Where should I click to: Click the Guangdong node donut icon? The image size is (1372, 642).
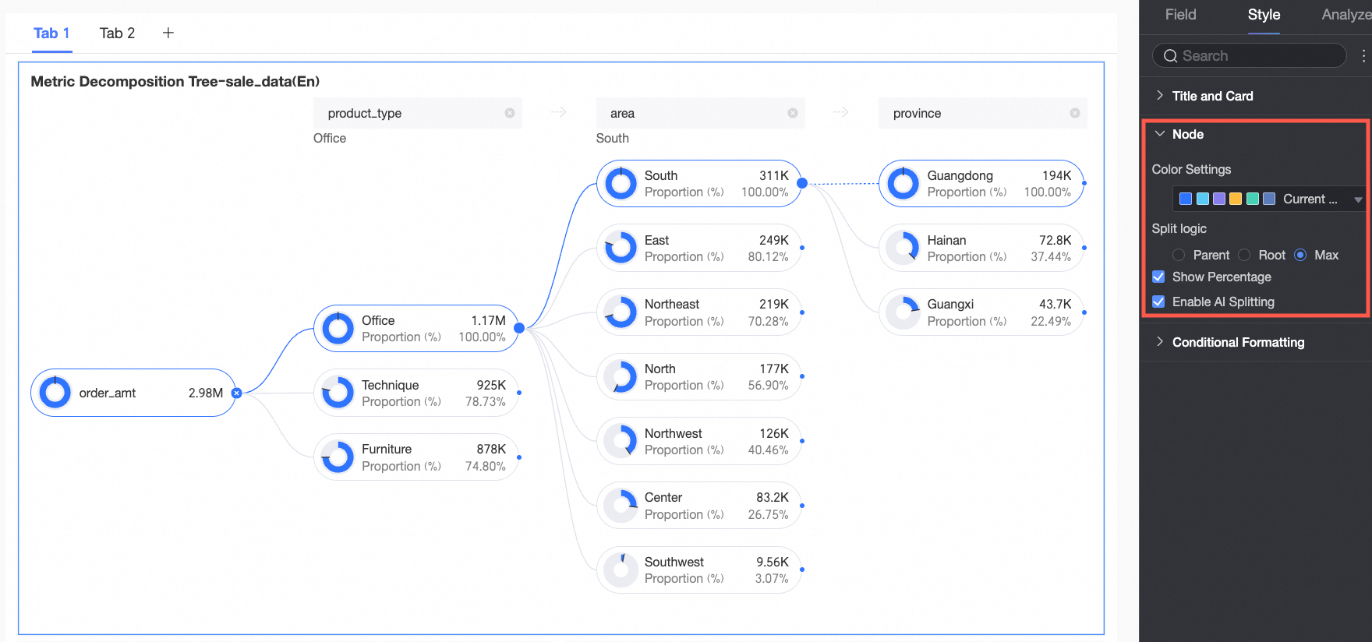click(903, 184)
